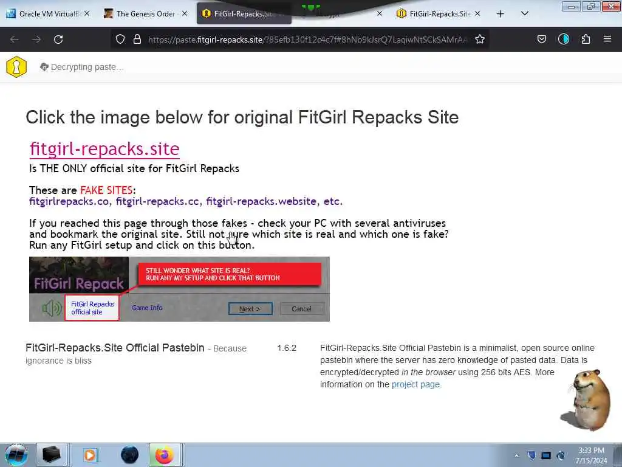Click the fitgirl-repacks.website fake site text

pos(261,201)
